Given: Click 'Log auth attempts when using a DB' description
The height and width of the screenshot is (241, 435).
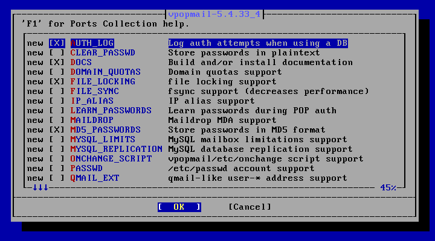Looking at the screenshot, I should 258,43.
